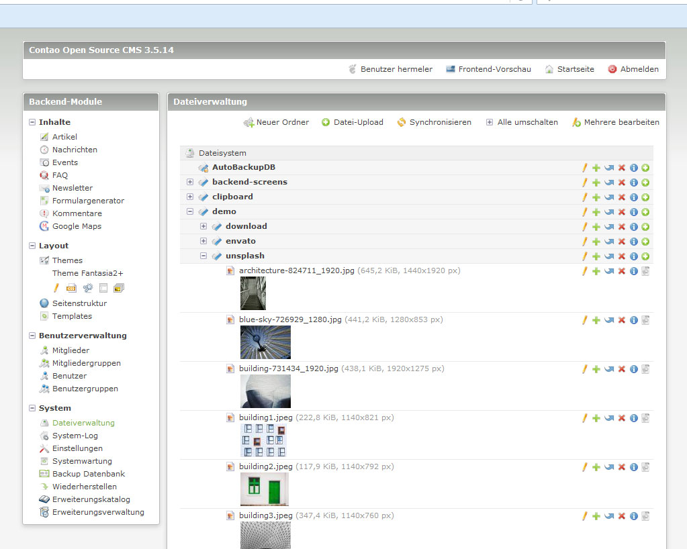Show info for building1.jpeg
The image size is (687, 549).
tap(633, 418)
